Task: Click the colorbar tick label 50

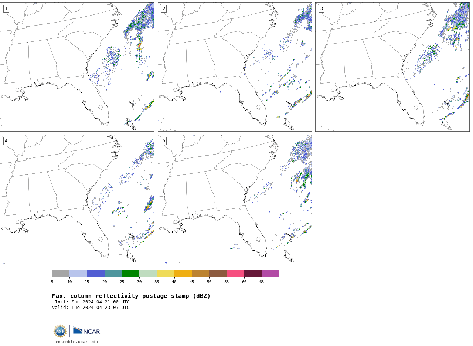Action: pyautogui.click(x=209, y=282)
